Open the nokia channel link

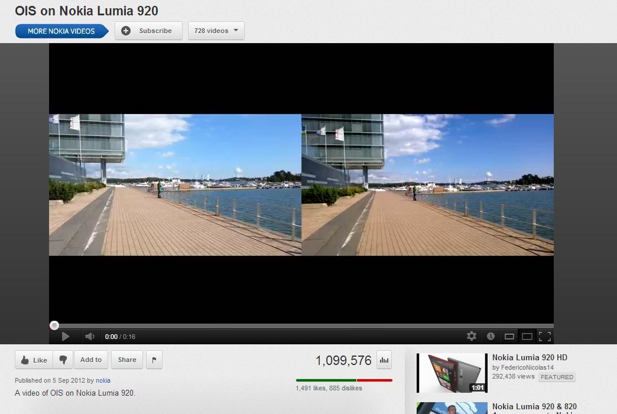103,380
